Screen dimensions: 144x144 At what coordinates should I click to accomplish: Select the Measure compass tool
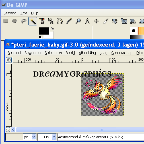tap(87, 21)
